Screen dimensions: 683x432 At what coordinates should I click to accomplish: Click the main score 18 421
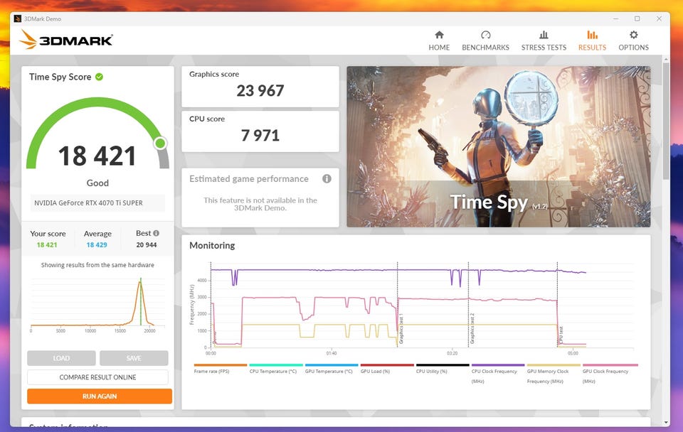97,156
